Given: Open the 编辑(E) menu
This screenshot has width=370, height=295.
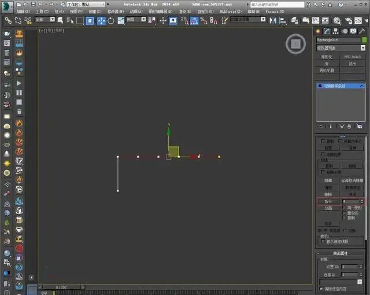Looking at the screenshot, I should click(x=23, y=12).
